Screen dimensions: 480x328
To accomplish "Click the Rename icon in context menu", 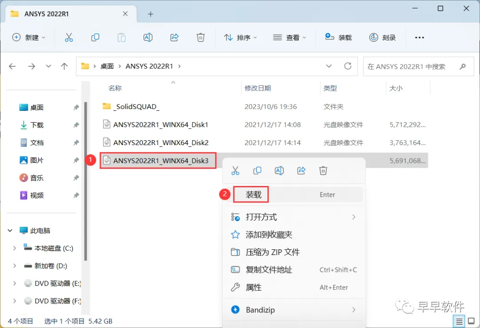I will [279, 170].
